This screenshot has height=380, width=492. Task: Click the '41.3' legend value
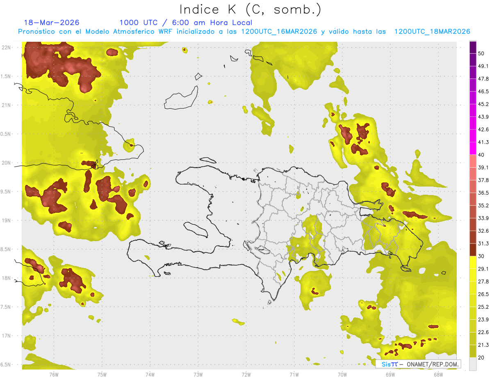point(483,142)
